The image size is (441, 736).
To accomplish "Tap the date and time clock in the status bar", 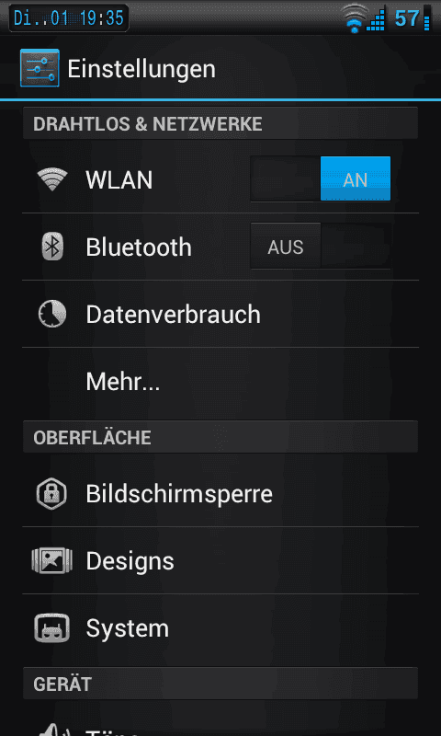I will coord(69,18).
